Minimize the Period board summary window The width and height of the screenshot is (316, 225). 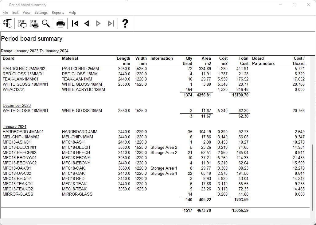click(x=281, y=5)
